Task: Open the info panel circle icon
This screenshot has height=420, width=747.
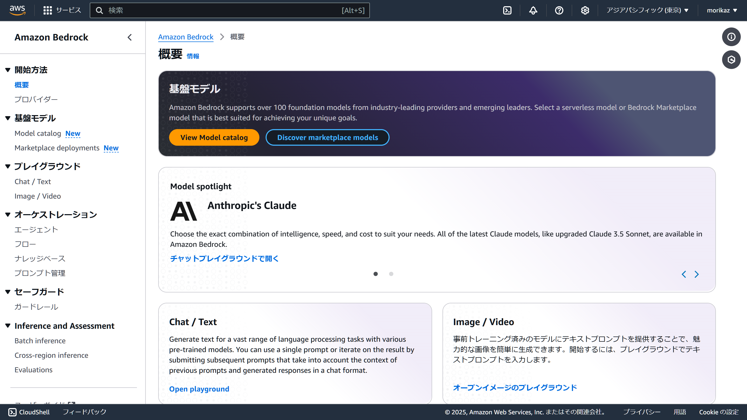Action: (x=731, y=37)
